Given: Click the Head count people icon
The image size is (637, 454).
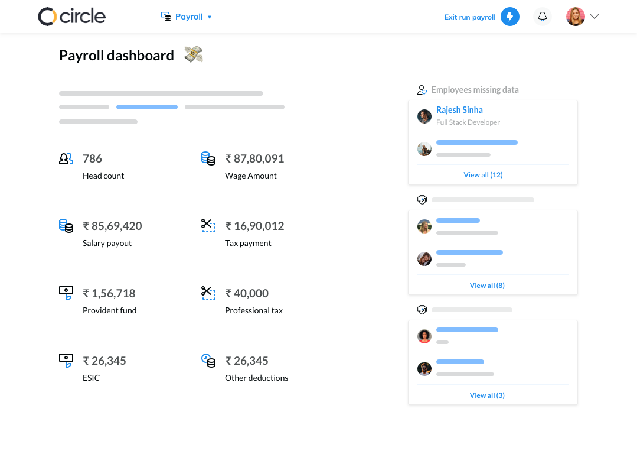Looking at the screenshot, I should click(66, 158).
